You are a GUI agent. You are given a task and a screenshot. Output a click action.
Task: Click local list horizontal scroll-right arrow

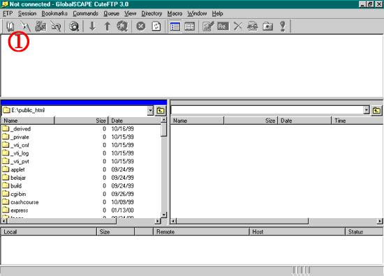(x=158, y=221)
